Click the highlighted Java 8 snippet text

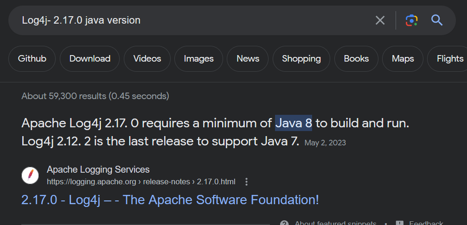(x=294, y=124)
